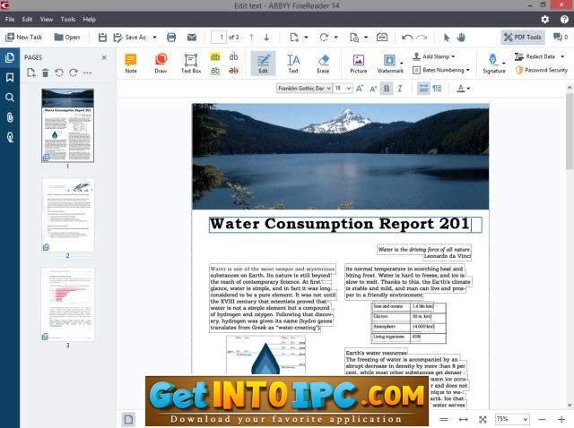This screenshot has width=574, height=428.
Task: Delete page using trash icon in Pages panel
Action: (45, 73)
